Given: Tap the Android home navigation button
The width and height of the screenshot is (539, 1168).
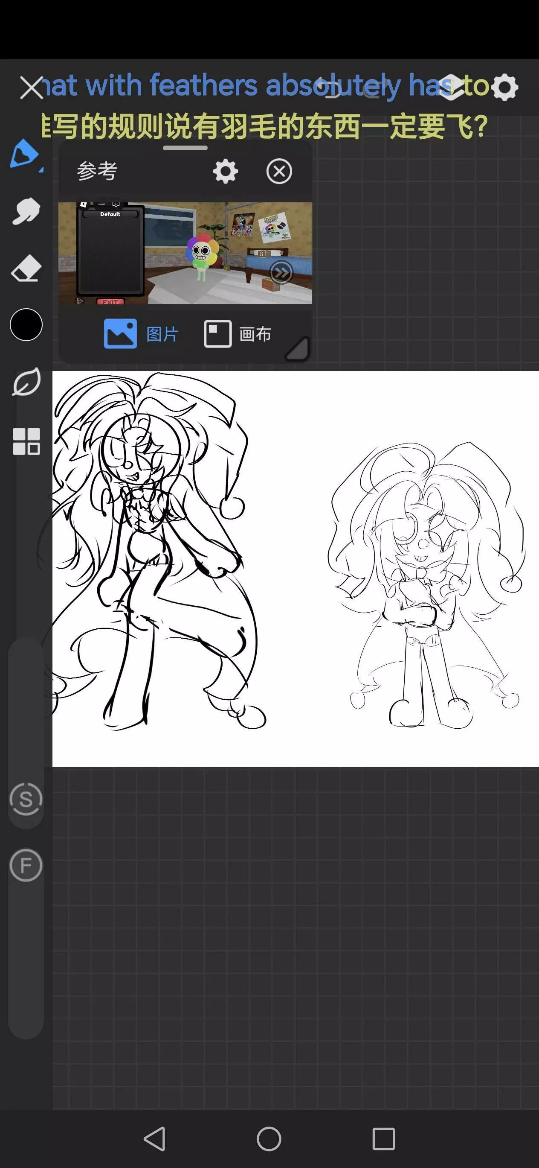Looking at the screenshot, I should tap(269, 1139).
